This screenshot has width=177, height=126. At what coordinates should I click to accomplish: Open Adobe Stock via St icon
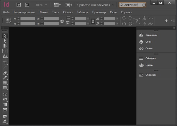coord(27,5)
